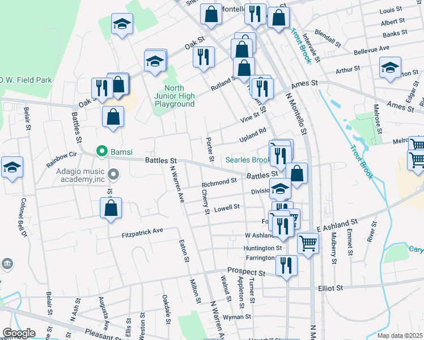
Task: Click the Searles Brook label
Action: click(248, 160)
